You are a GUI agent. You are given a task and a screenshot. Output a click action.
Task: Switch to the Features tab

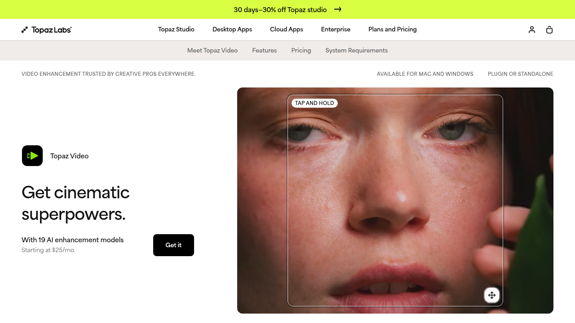click(x=265, y=51)
